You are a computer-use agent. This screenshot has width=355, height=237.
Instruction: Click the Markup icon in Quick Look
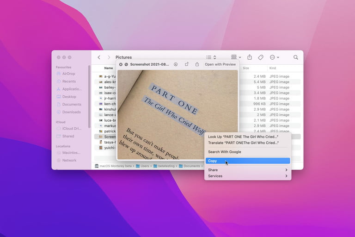(x=176, y=64)
